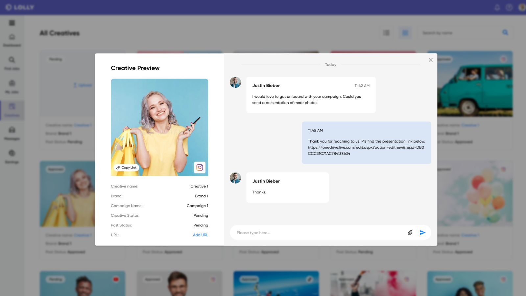Open the help icon in the header

(509, 7)
